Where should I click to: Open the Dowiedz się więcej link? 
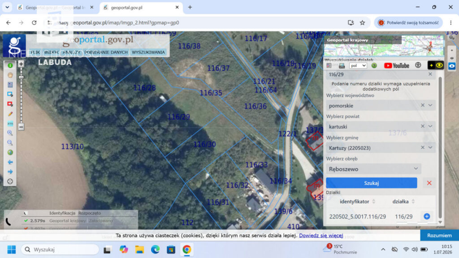point(321,236)
